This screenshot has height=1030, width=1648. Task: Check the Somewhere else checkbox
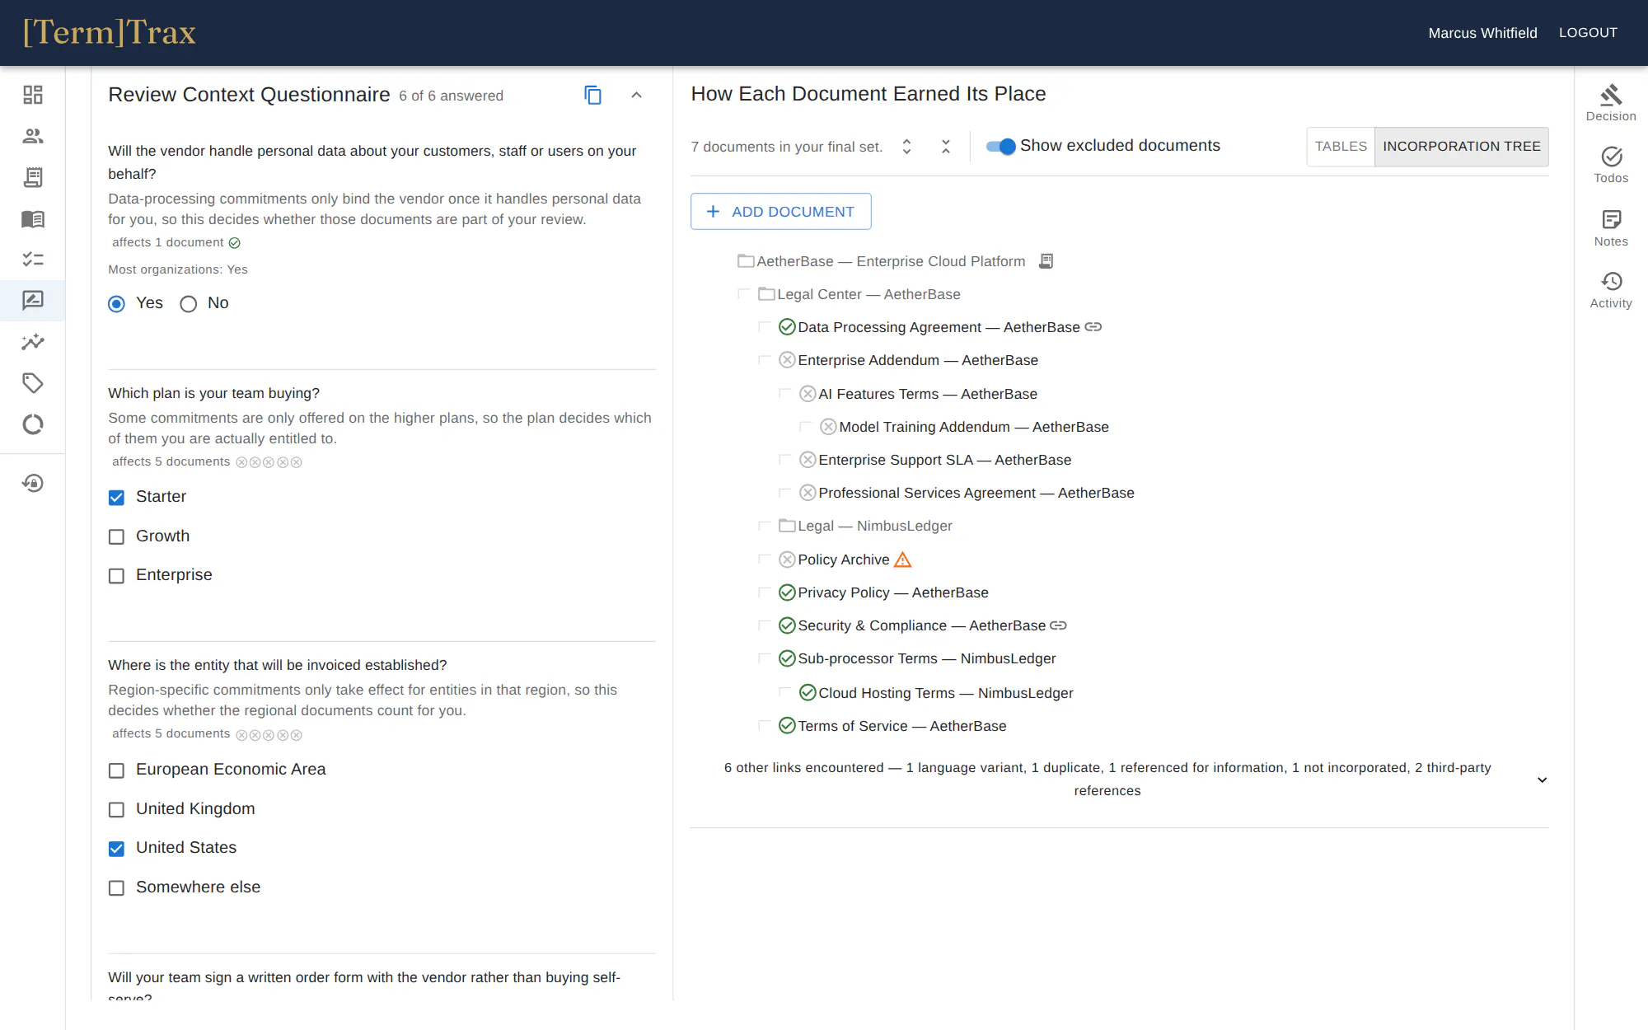click(x=117, y=888)
